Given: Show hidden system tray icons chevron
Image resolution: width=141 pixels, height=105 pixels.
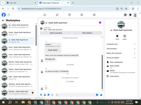Looking at the screenshot, I should point(109,102).
